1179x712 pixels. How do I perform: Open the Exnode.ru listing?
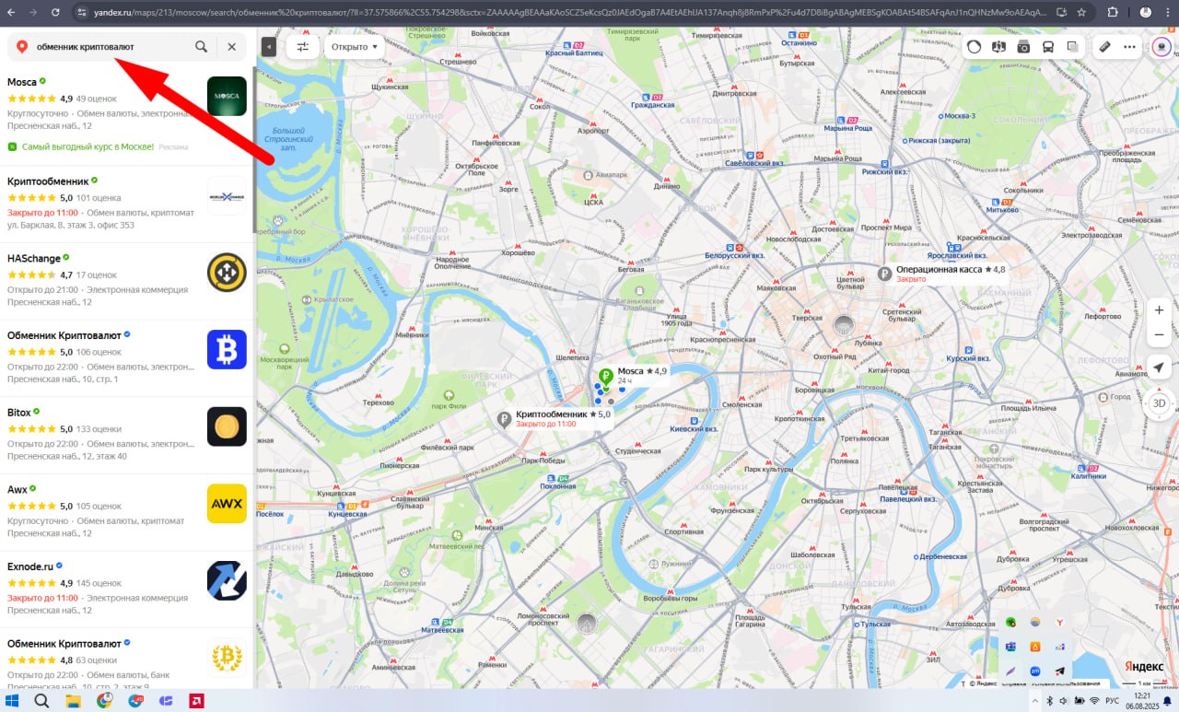(30, 566)
